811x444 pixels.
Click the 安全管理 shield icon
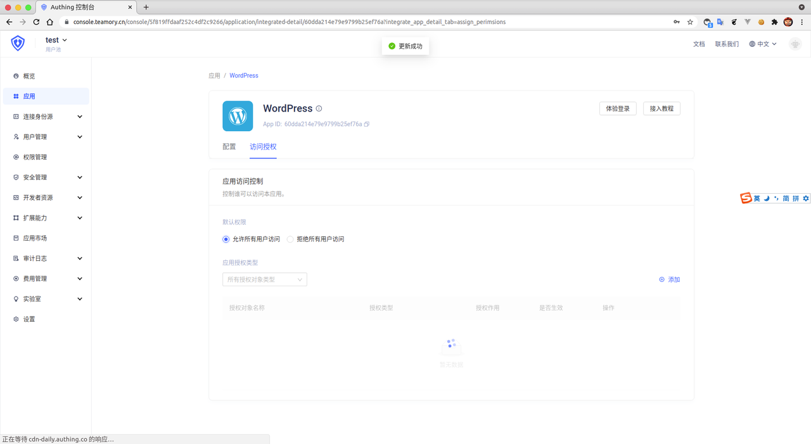[16, 177]
